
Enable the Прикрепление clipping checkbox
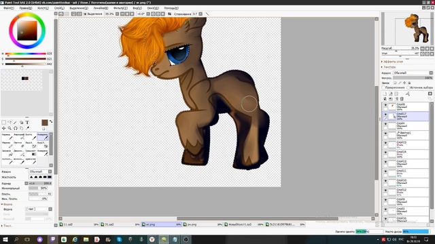point(383,87)
